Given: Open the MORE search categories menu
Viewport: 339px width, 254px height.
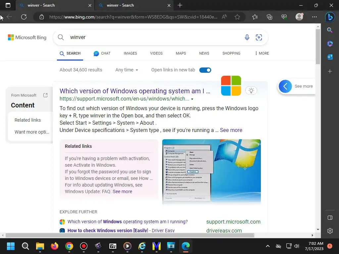Looking at the screenshot, I should [262, 53].
